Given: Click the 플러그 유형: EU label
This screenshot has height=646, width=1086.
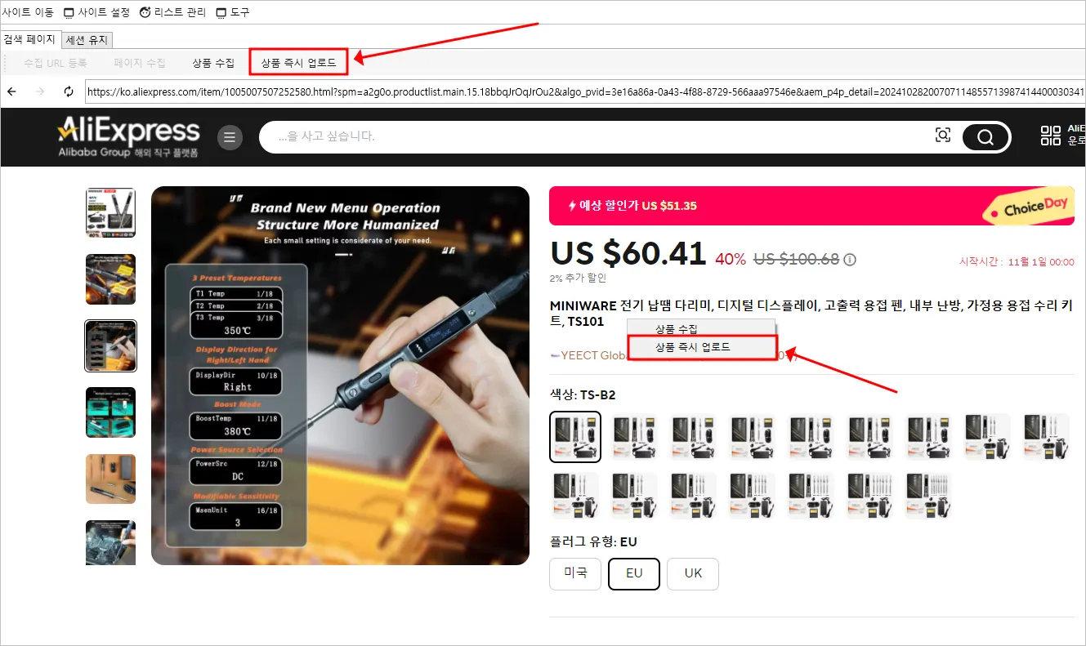Looking at the screenshot, I should click(593, 541).
